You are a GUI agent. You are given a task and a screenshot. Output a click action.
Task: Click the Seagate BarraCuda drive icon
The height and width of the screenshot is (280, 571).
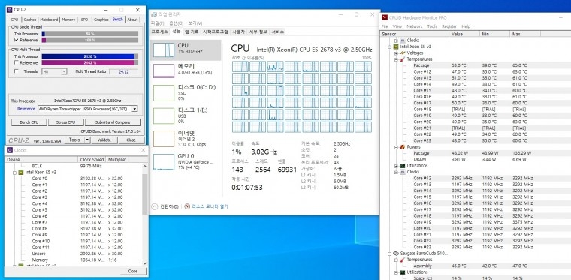coord(396,254)
